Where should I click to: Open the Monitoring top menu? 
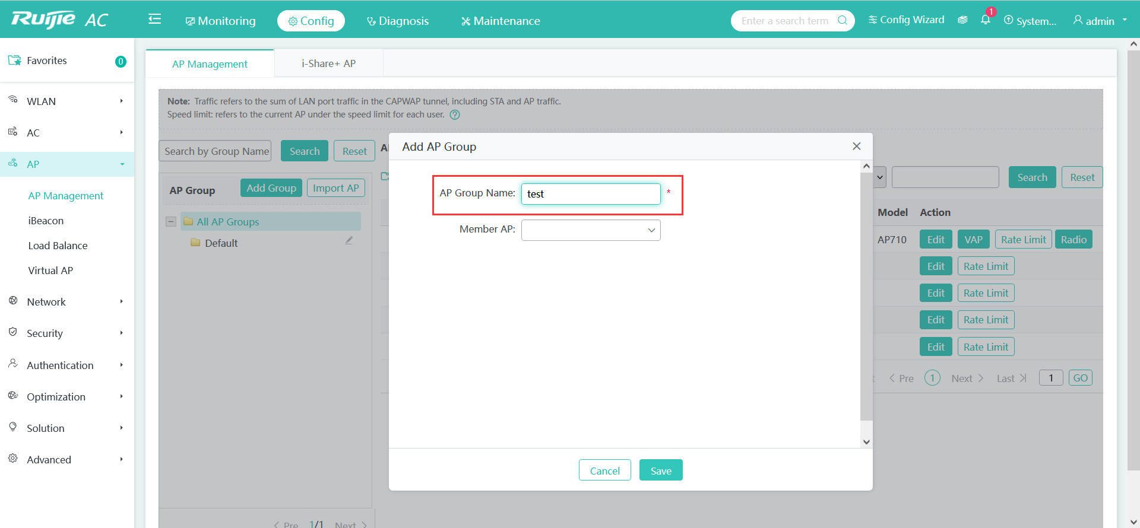pos(220,21)
